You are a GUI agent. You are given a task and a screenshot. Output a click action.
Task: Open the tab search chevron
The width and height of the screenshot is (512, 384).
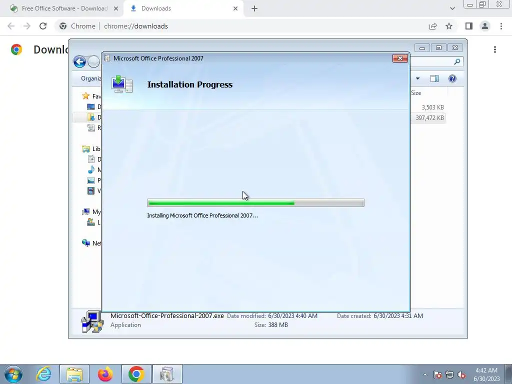[x=452, y=8]
